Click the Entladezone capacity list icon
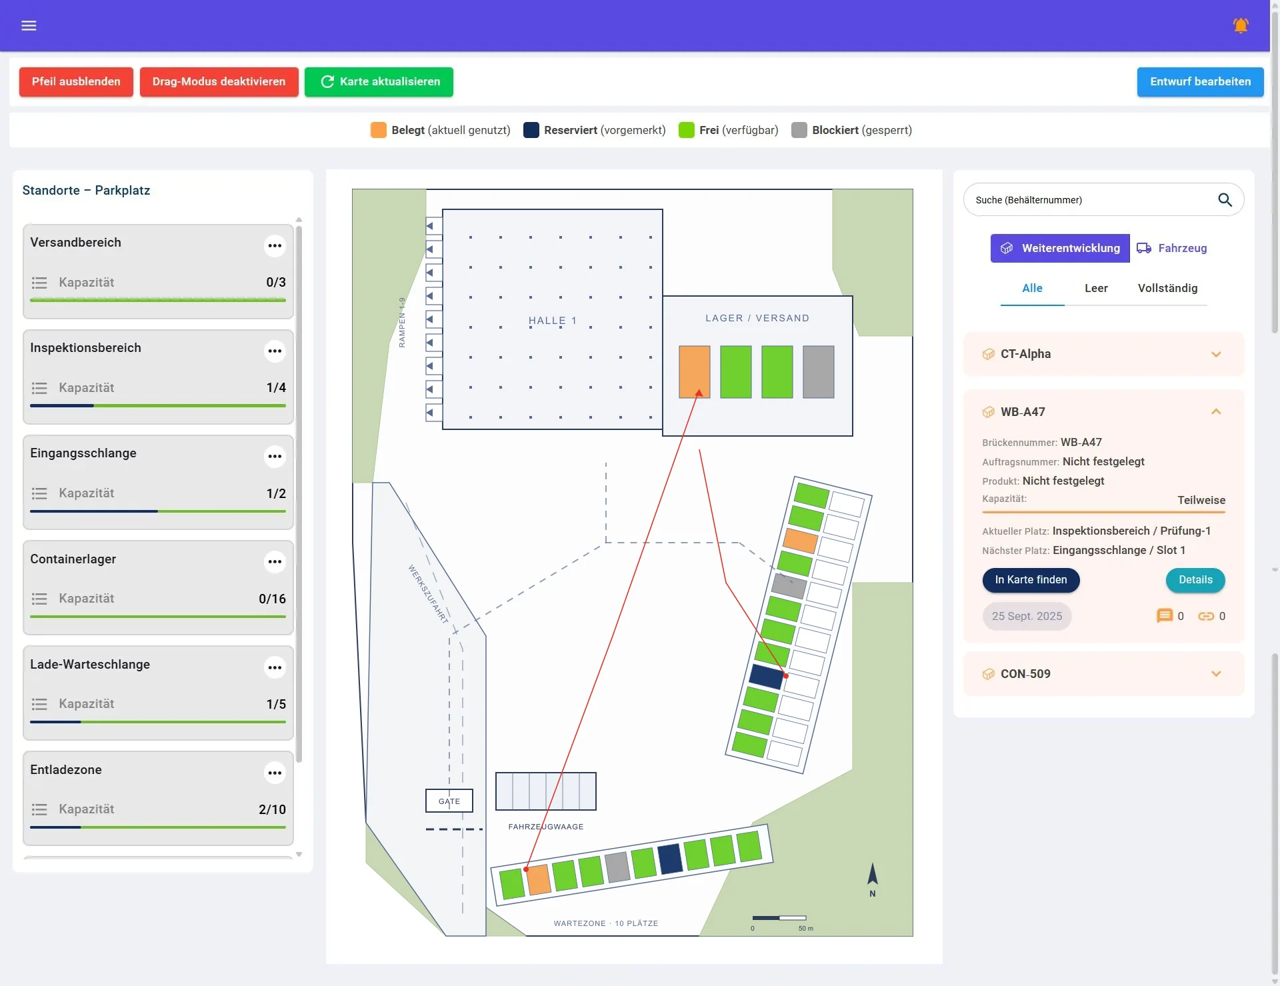The height and width of the screenshot is (986, 1280). pos(39,809)
